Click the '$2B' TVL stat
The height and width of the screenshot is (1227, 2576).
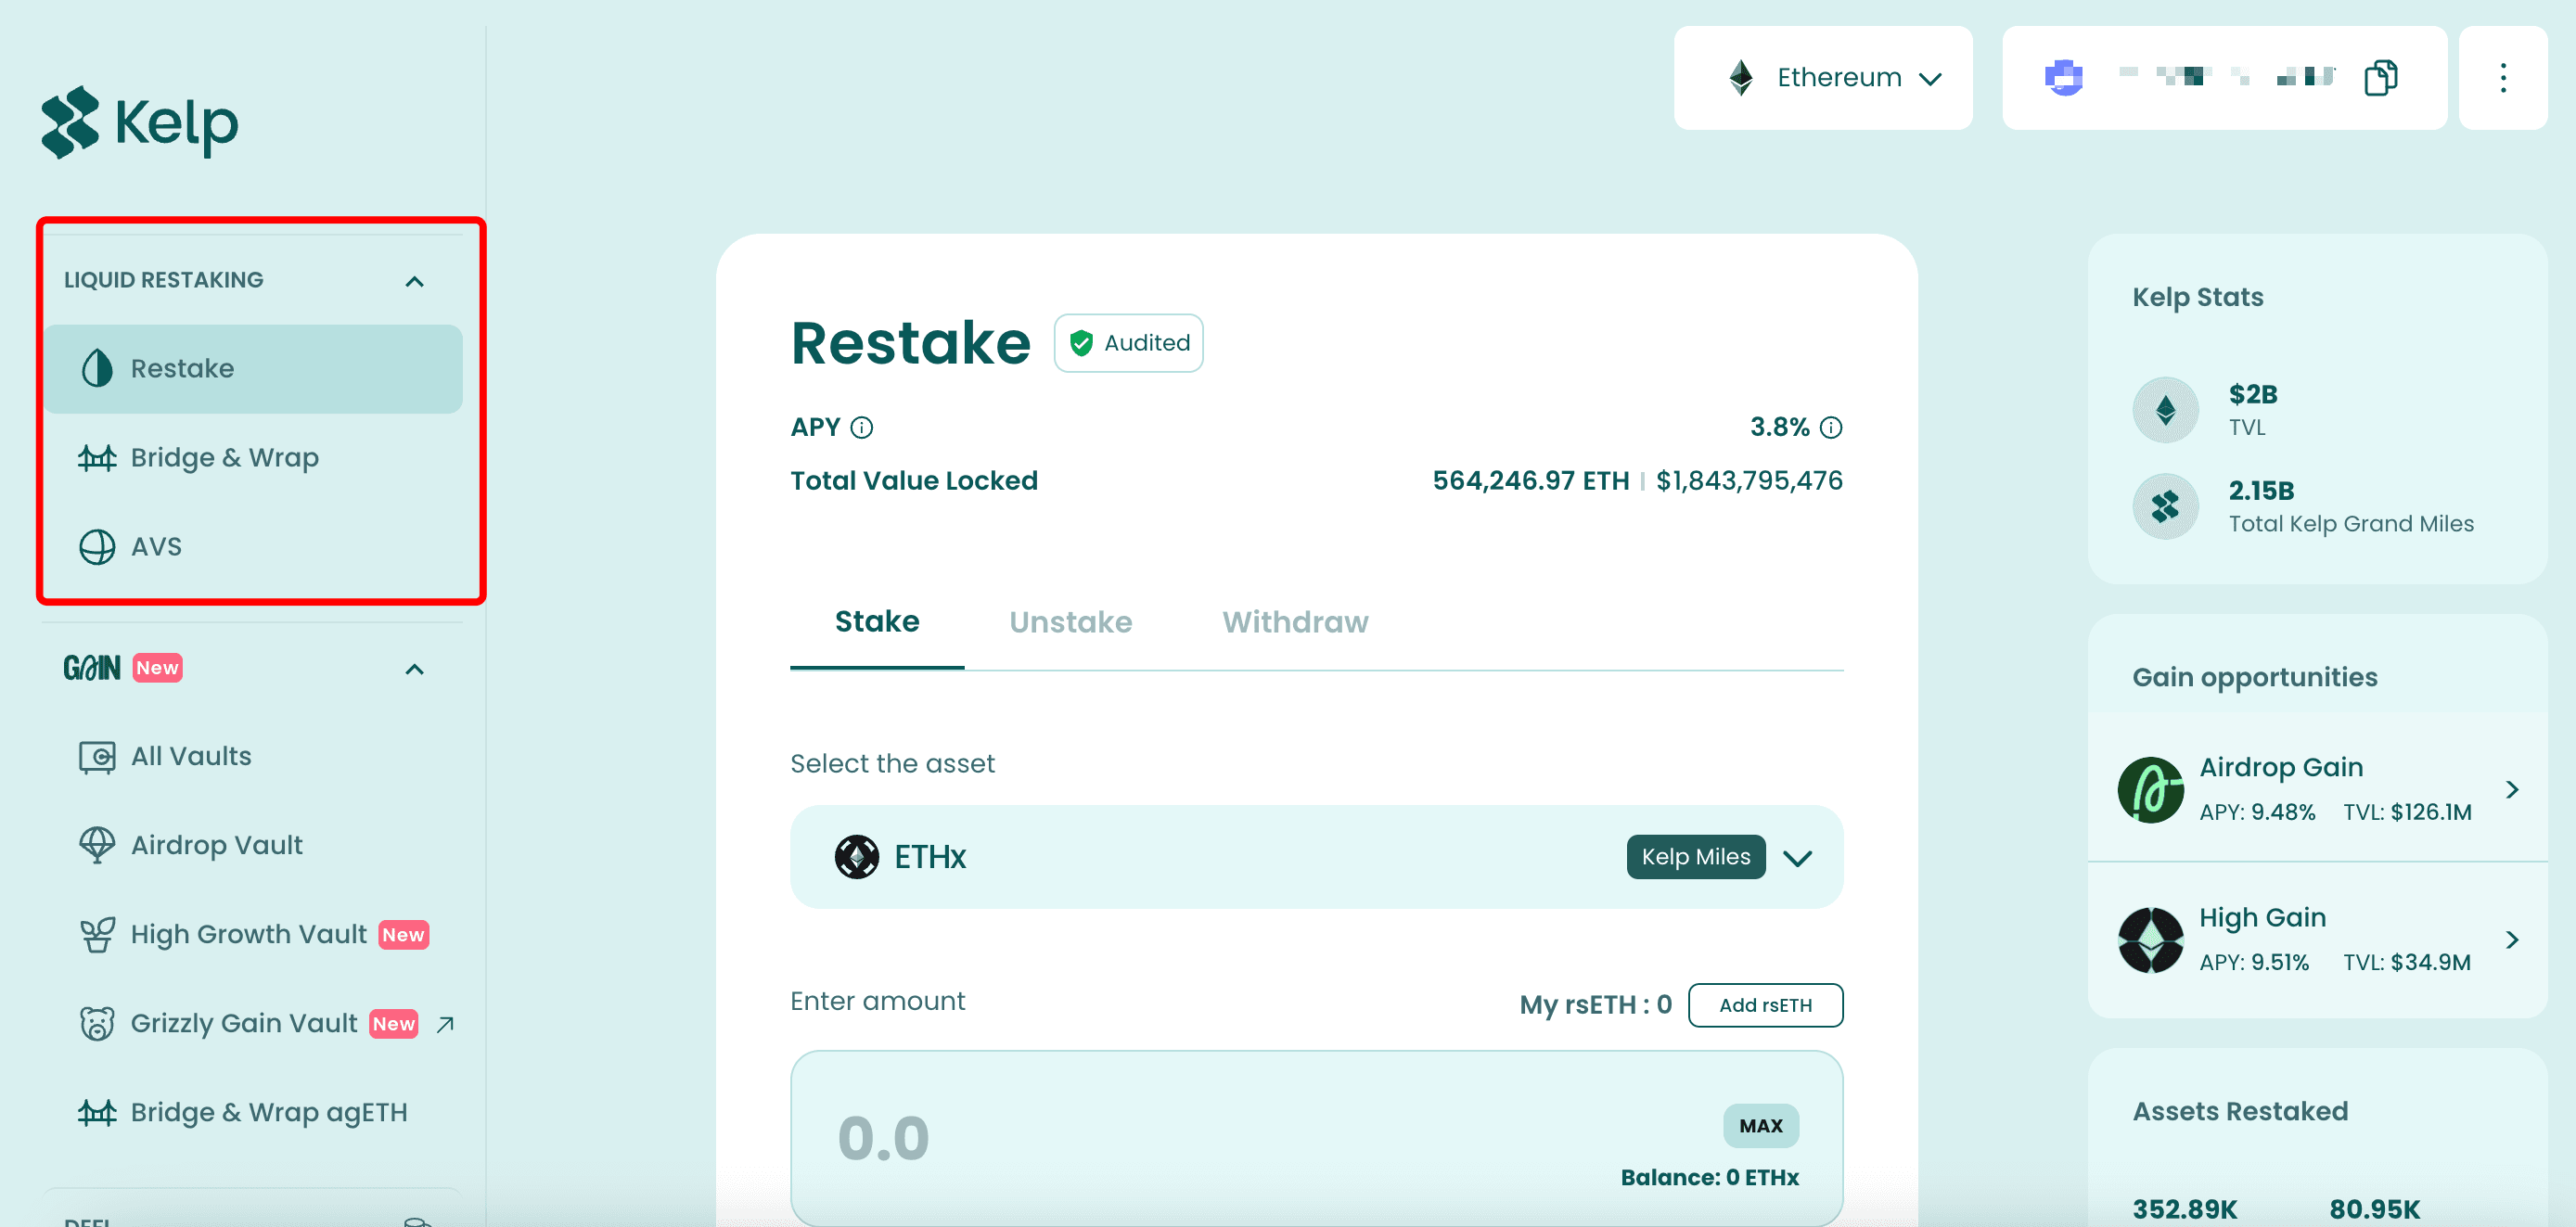pyautogui.click(x=2252, y=395)
